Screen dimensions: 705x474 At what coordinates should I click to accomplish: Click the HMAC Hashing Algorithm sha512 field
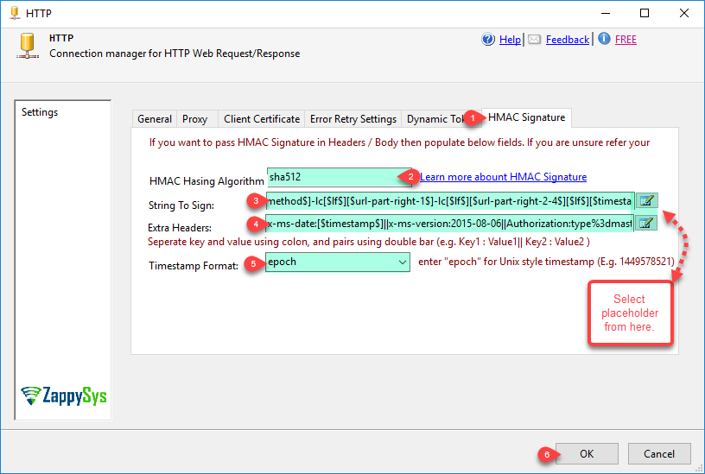(339, 177)
